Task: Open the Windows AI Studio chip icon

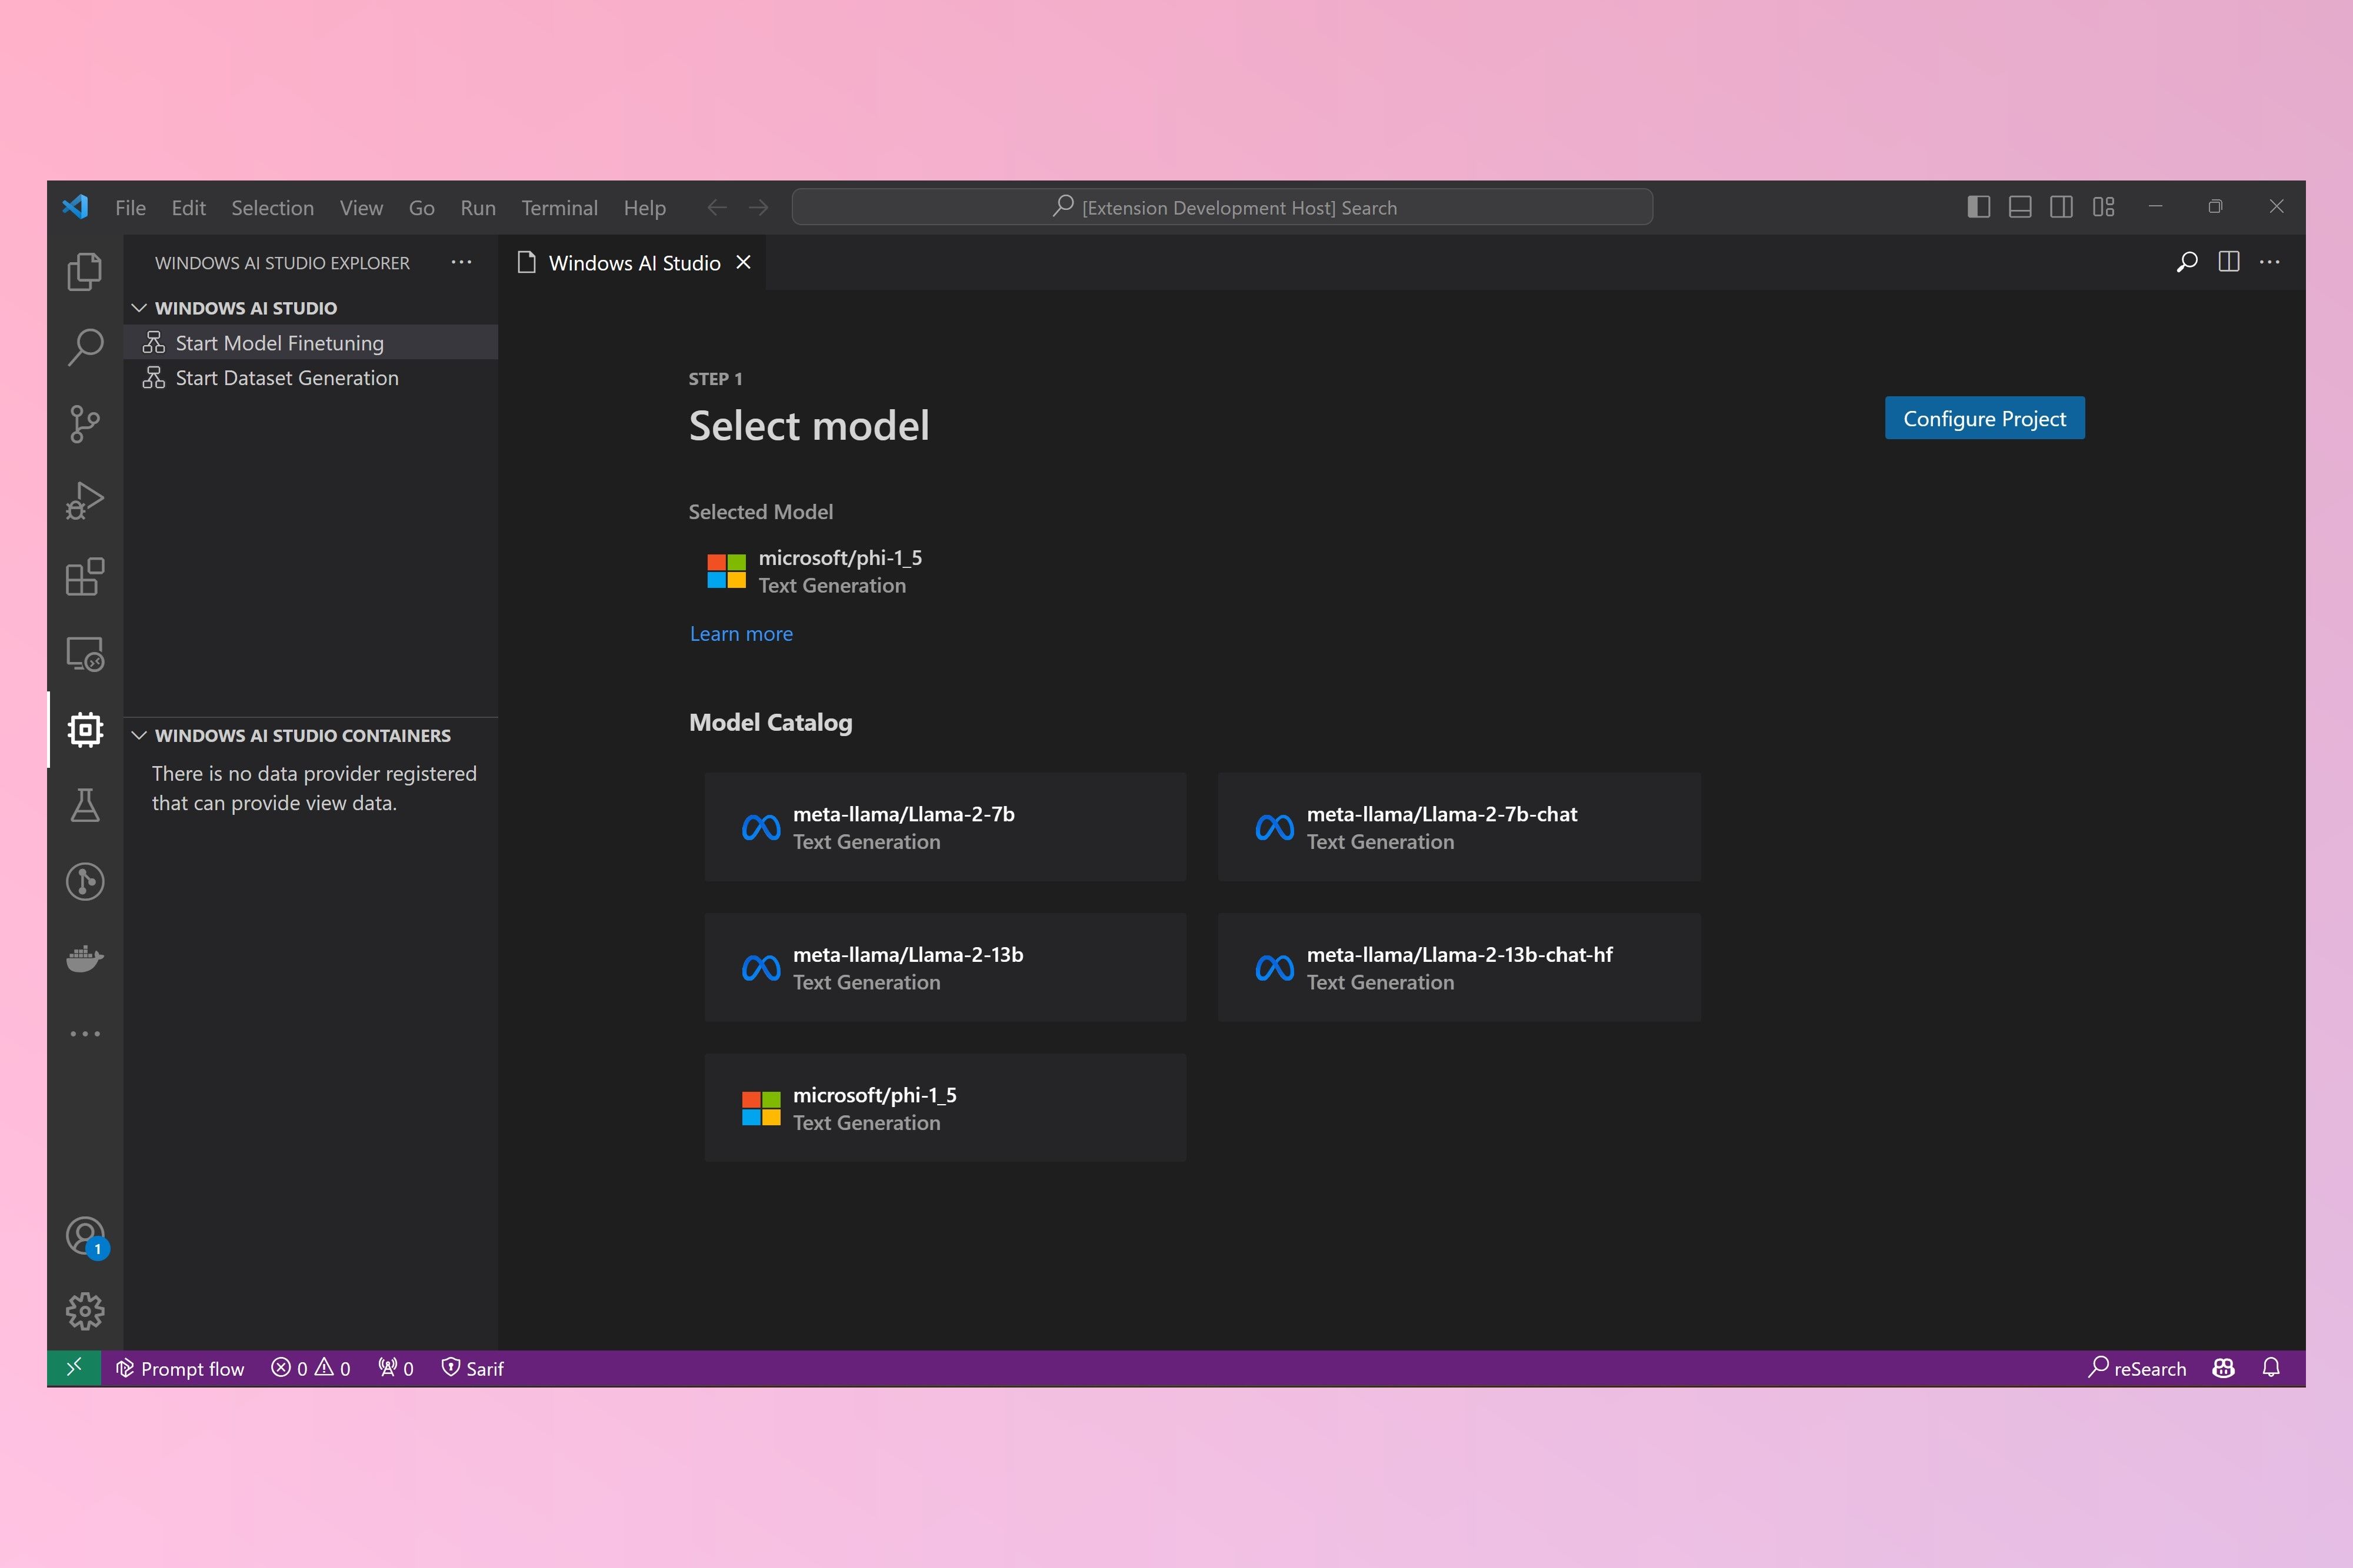Action: 85,730
